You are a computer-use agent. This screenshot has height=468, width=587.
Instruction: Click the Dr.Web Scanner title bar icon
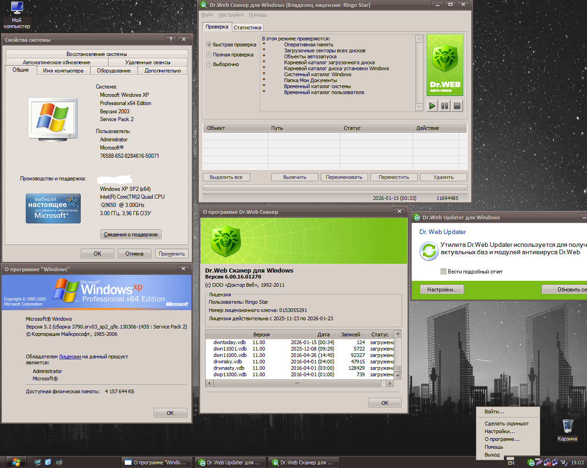[204, 5]
